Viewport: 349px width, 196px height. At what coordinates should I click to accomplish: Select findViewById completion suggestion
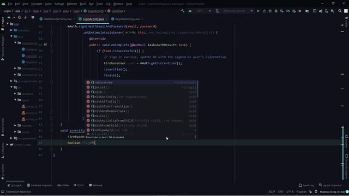coord(141,130)
